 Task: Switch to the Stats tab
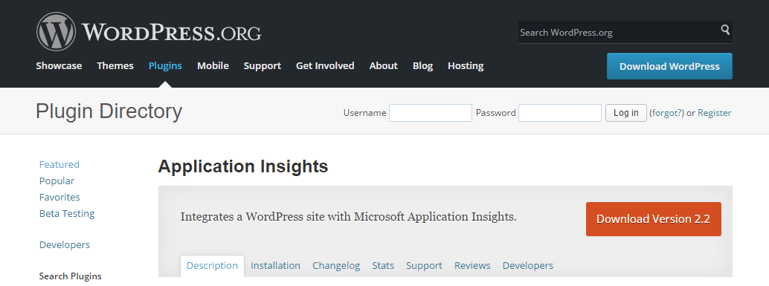tap(383, 265)
